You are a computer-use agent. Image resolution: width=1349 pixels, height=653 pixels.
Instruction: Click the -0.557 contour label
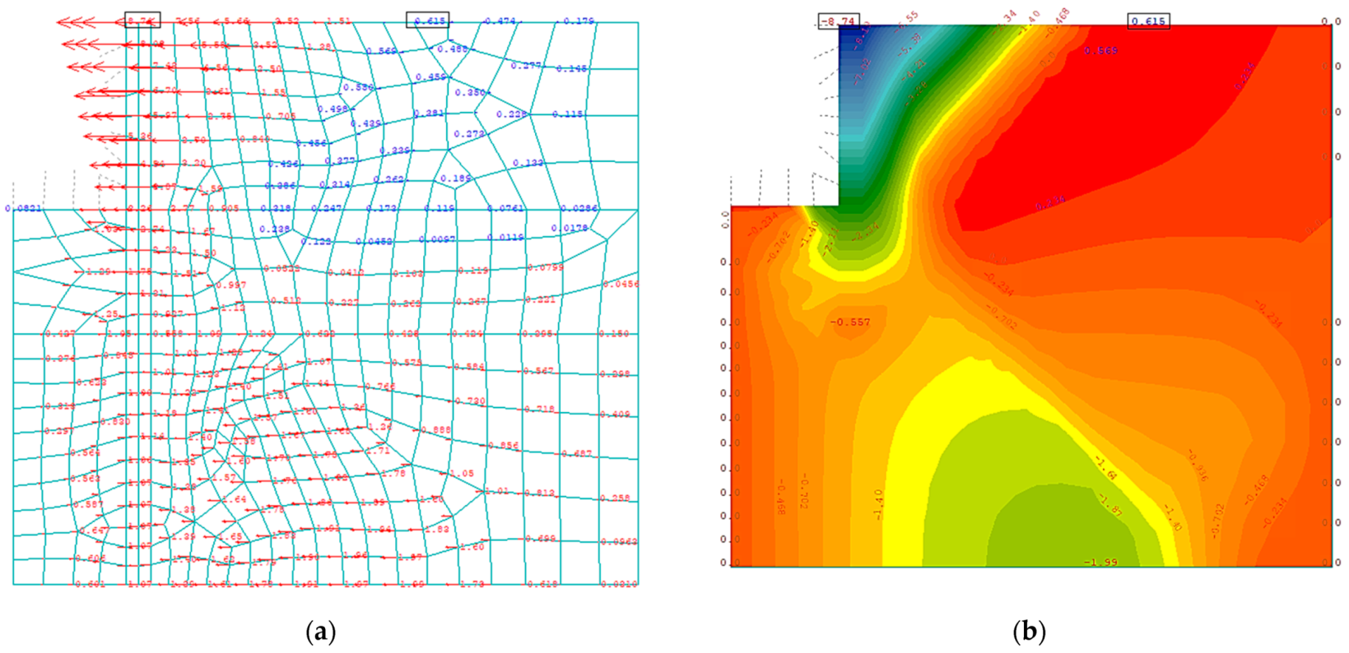coord(850,322)
